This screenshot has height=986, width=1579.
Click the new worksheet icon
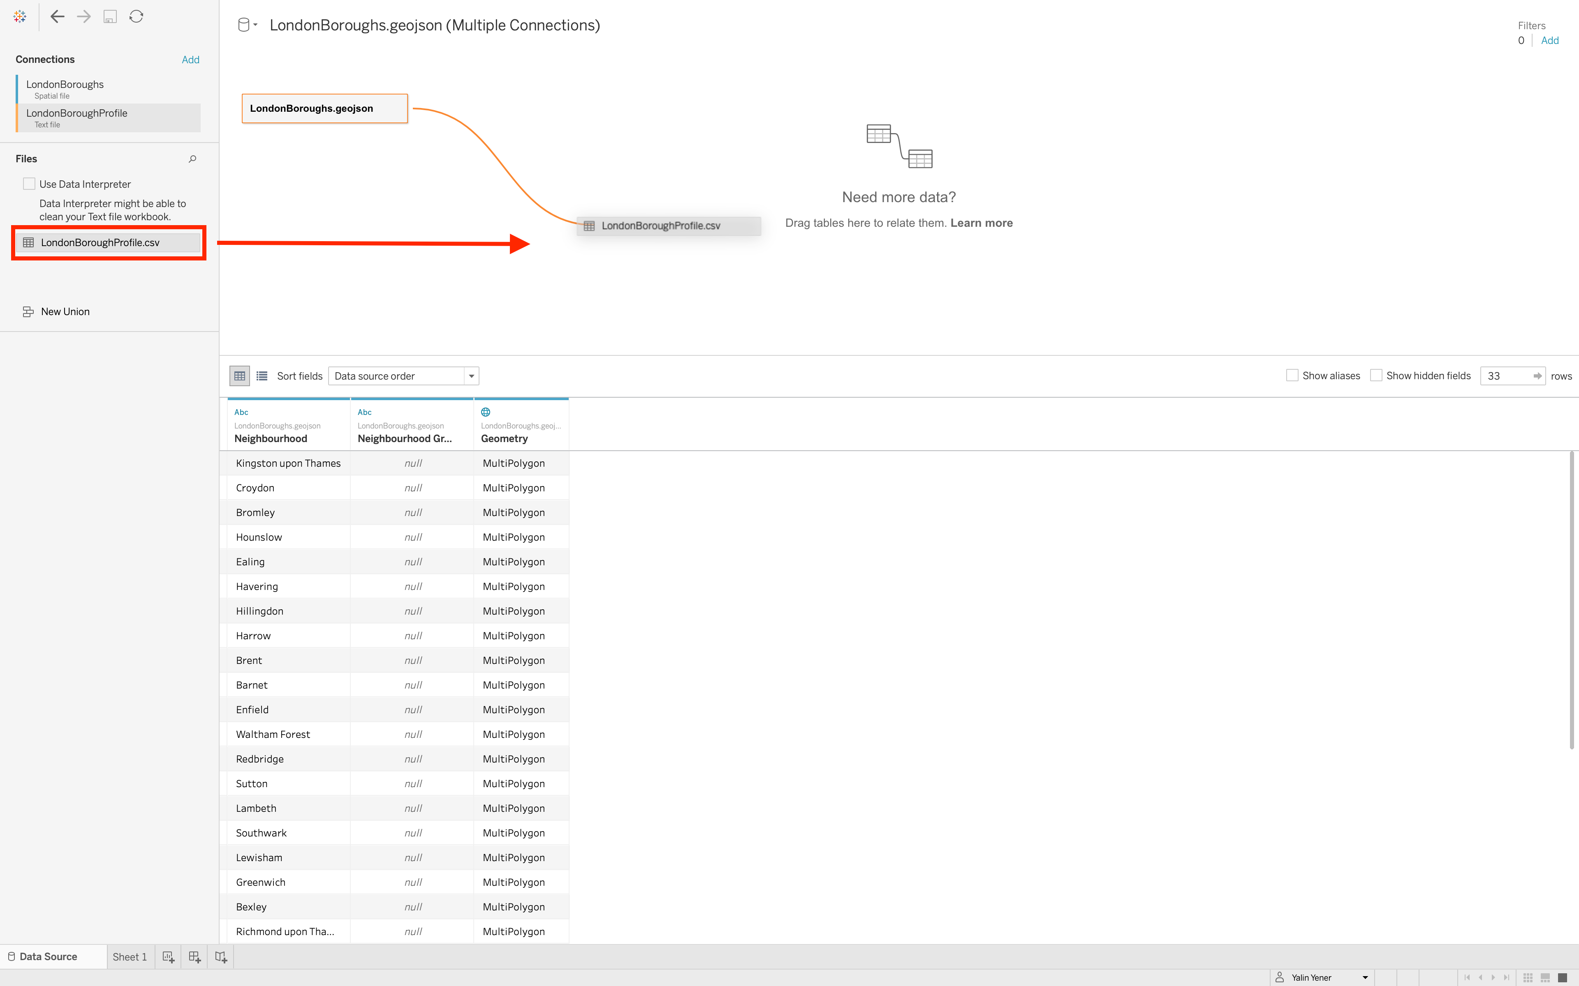[168, 957]
